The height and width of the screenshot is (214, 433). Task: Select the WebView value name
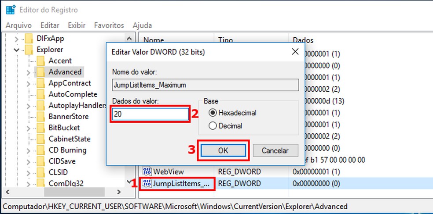169,171
